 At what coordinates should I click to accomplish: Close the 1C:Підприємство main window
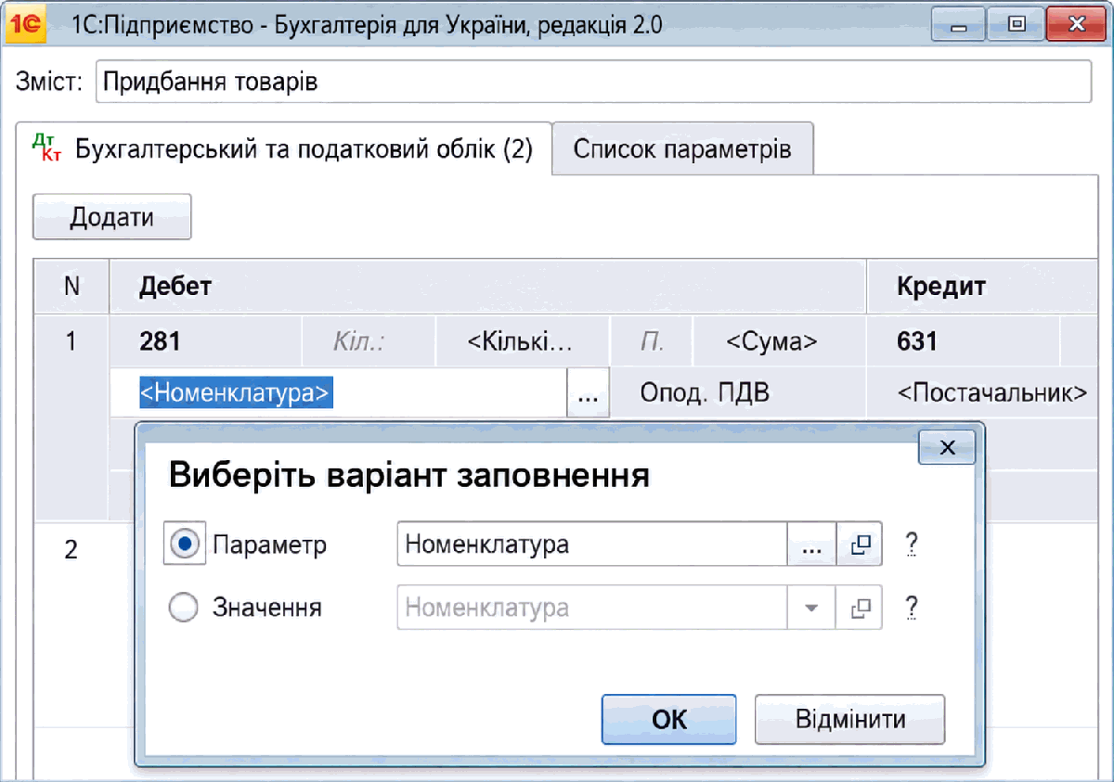tap(1076, 26)
